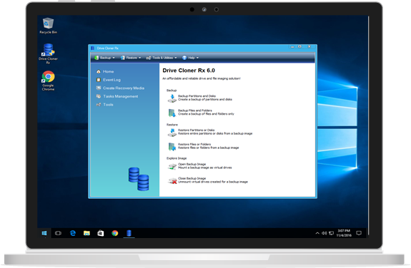Open the Help toolbar menu

tap(191, 58)
